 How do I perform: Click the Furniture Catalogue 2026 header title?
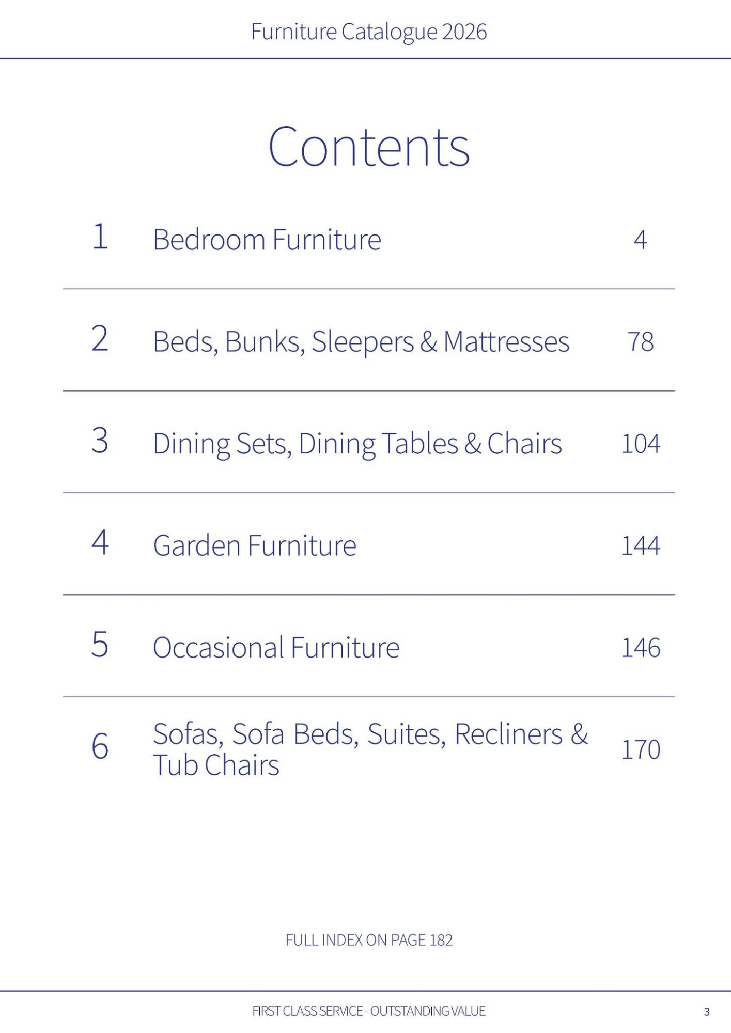(369, 32)
